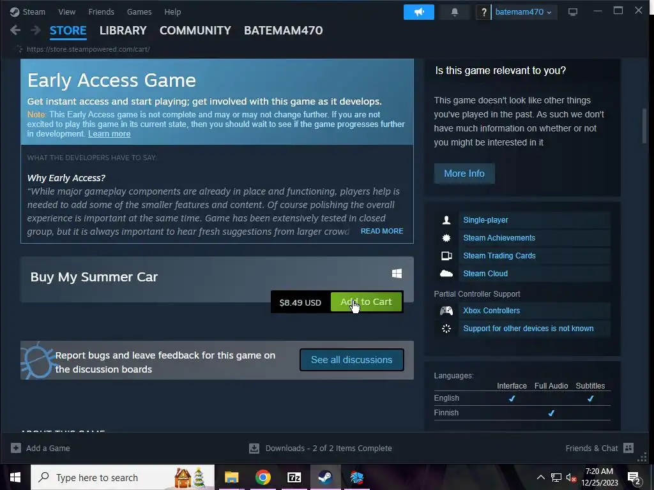Screen dimensions: 654x490
Task: Click the taskbar clock and date
Action: click(x=599, y=477)
